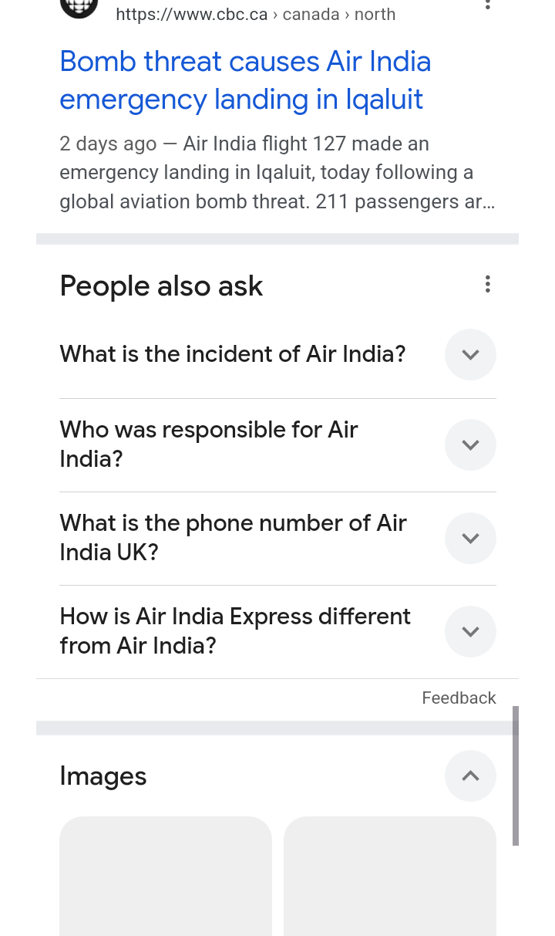Click the Feedback link
This screenshot has width=555, height=936.
tap(459, 698)
